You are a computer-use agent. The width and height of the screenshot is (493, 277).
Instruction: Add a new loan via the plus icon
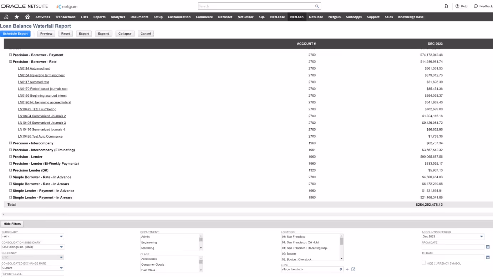346,269
